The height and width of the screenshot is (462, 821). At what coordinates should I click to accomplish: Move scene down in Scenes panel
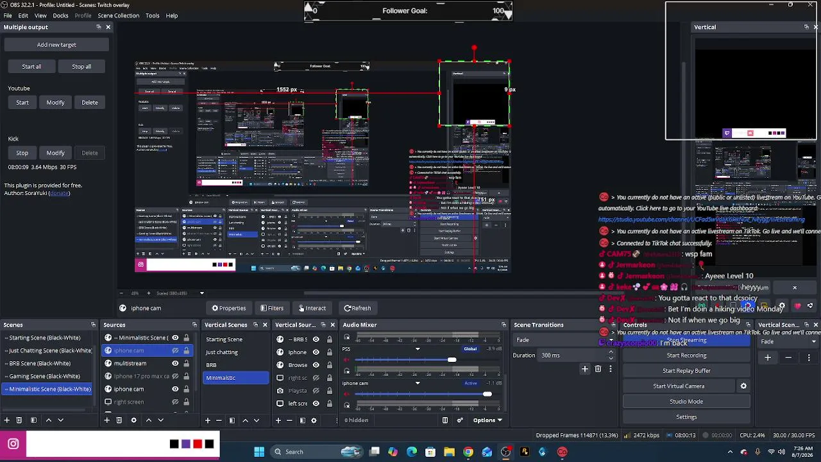click(60, 420)
